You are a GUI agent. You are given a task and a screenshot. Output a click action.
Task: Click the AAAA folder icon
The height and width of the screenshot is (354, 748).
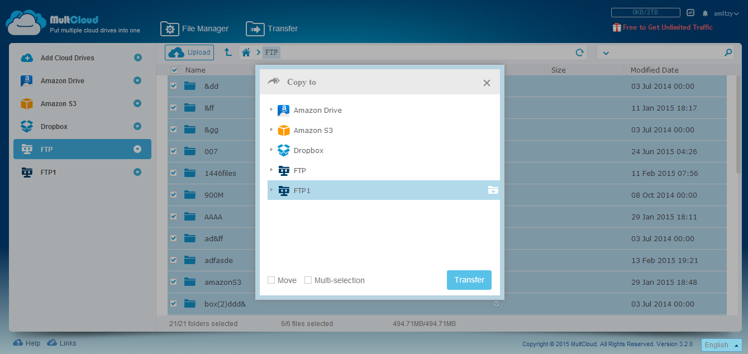190,217
